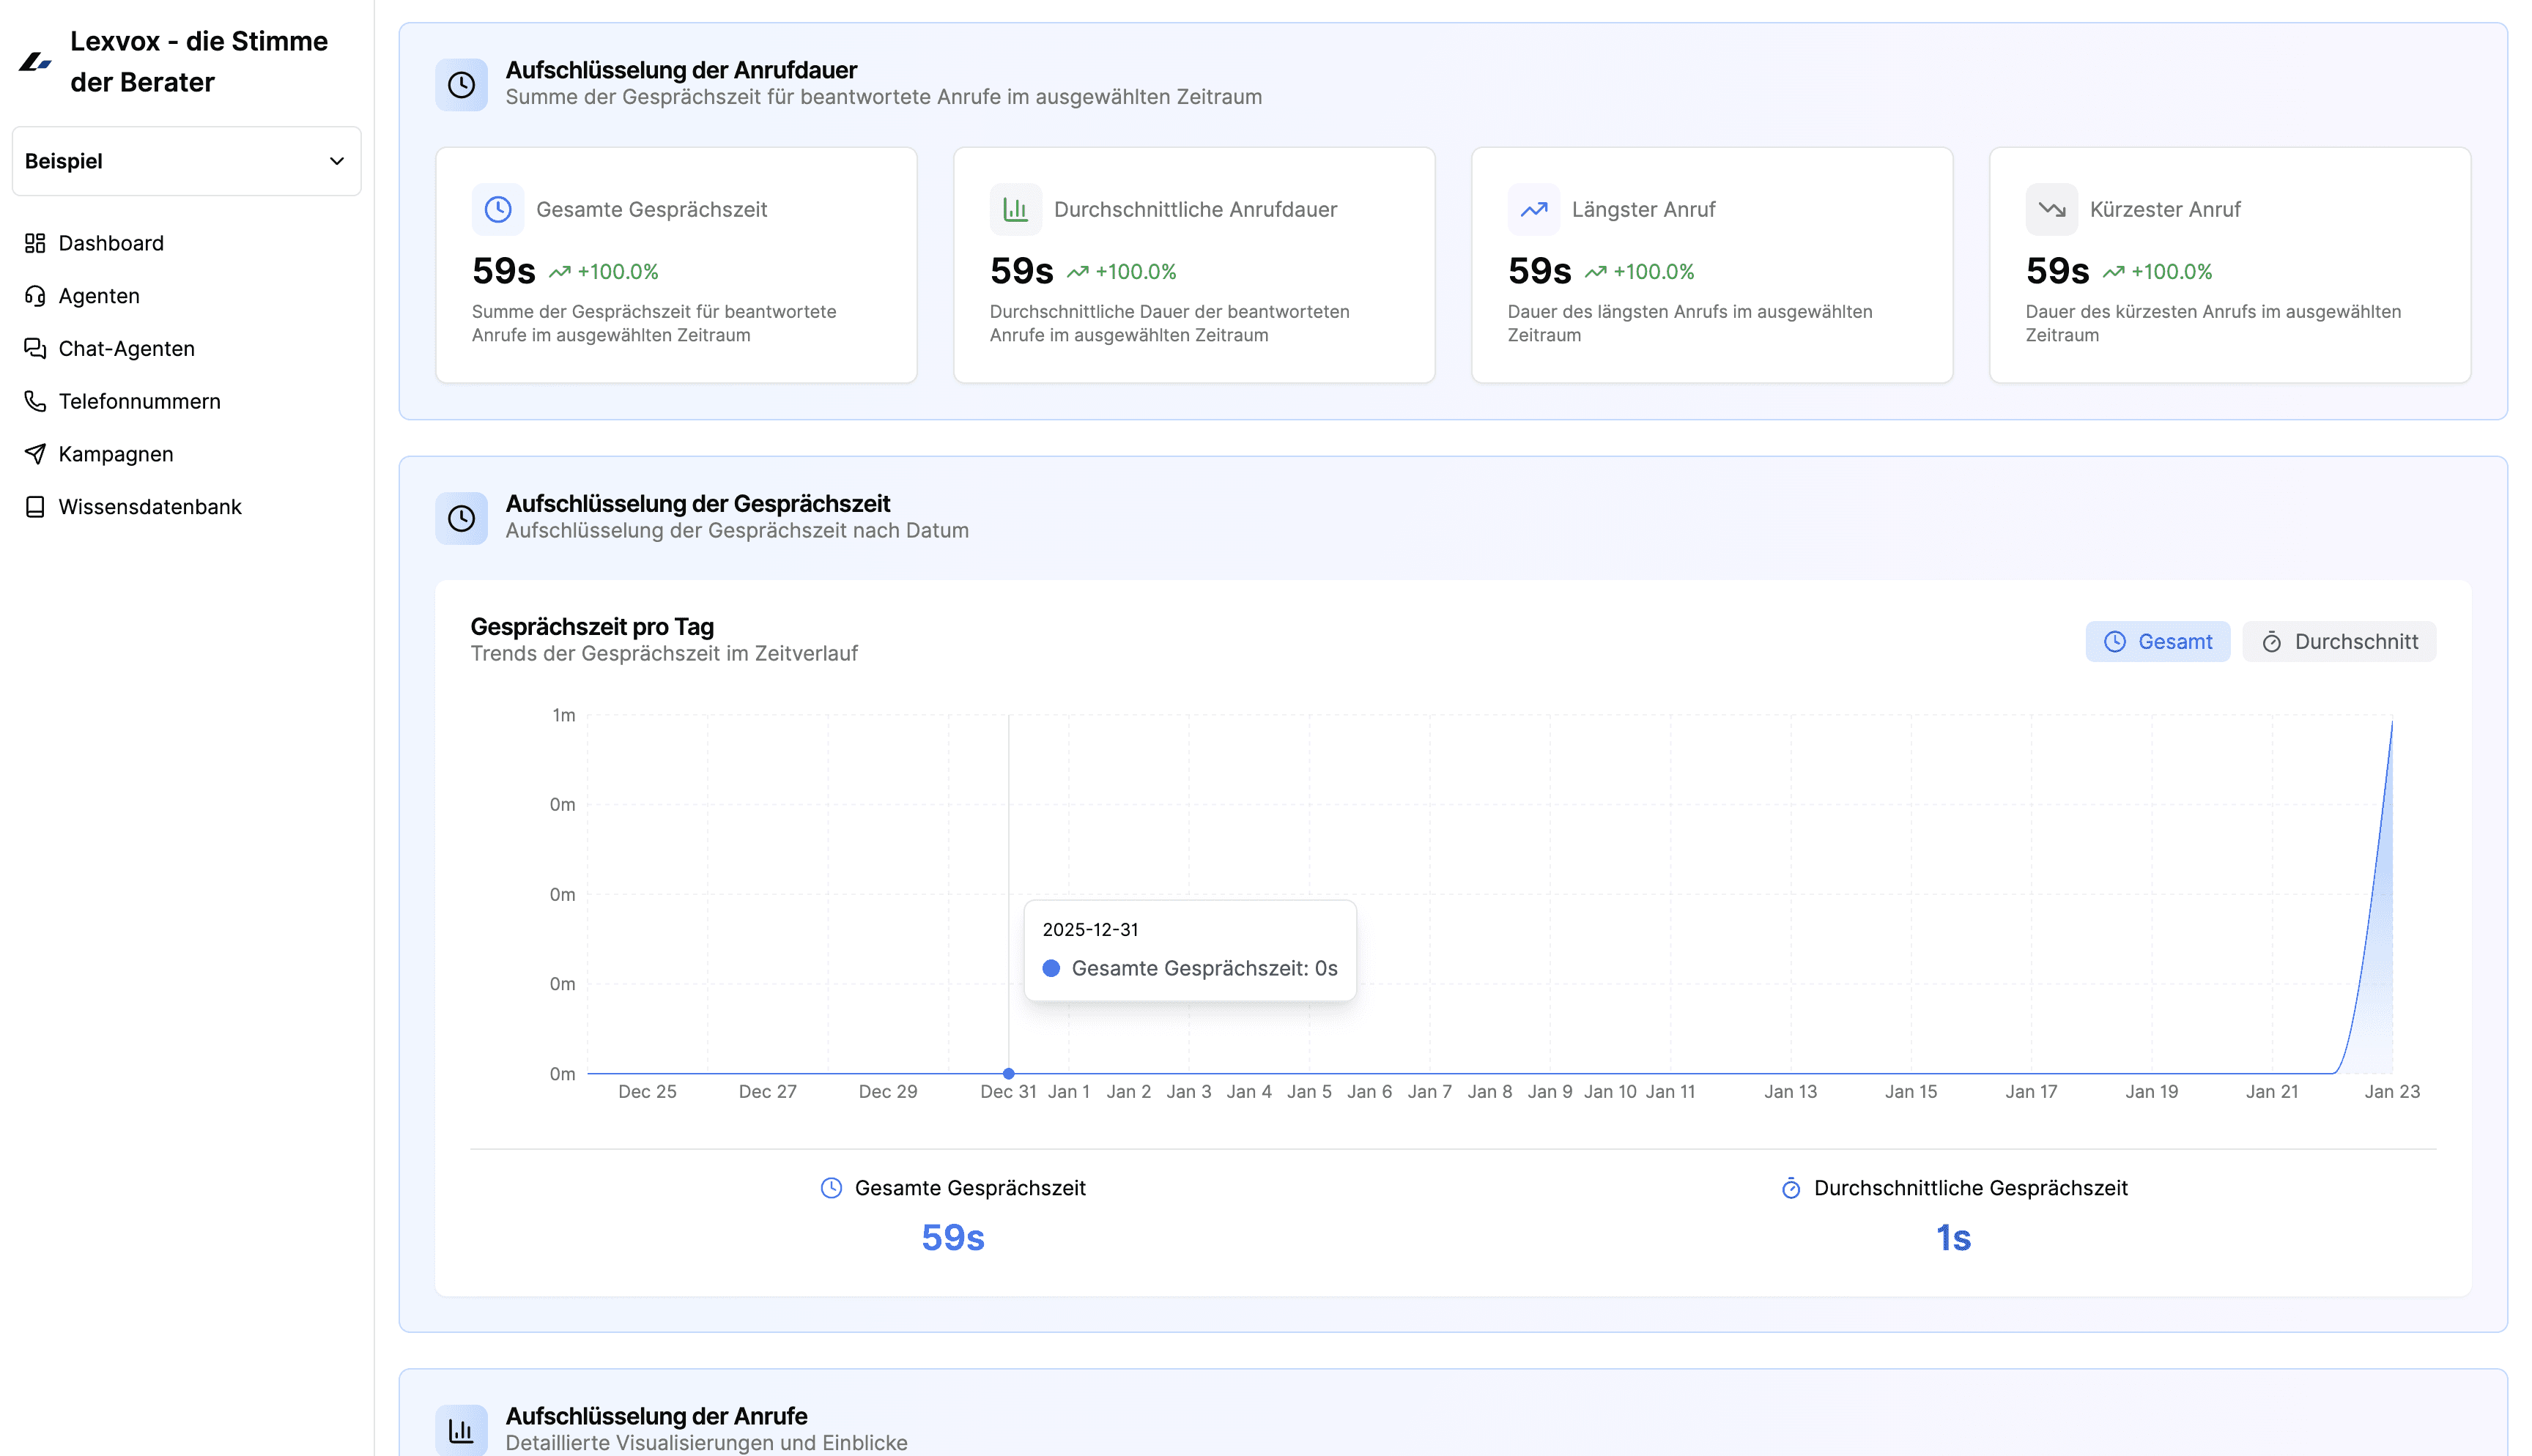Open Wissensdatenbank via book icon
The image size is (2532, 1456).
coord(36,506)
